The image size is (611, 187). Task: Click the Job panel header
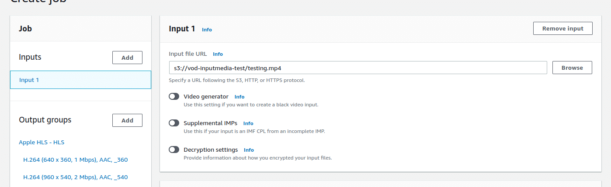pos(25,29)
